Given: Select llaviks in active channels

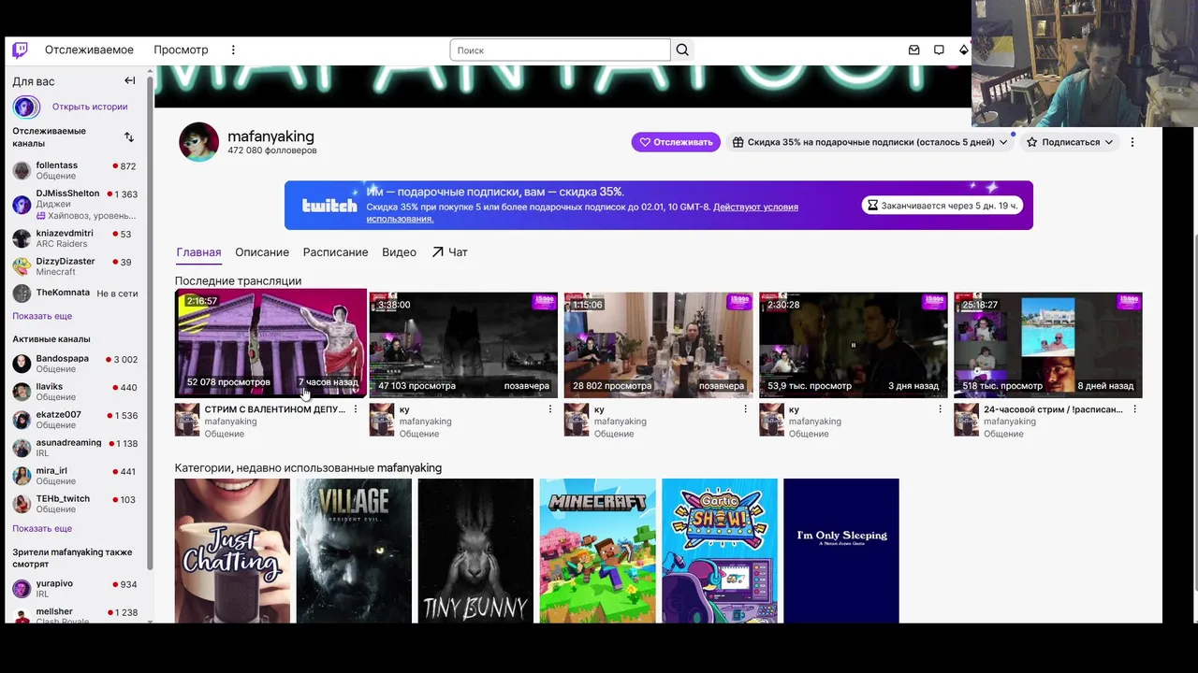Looking at the screenshot, I should (x=75, y=392).
